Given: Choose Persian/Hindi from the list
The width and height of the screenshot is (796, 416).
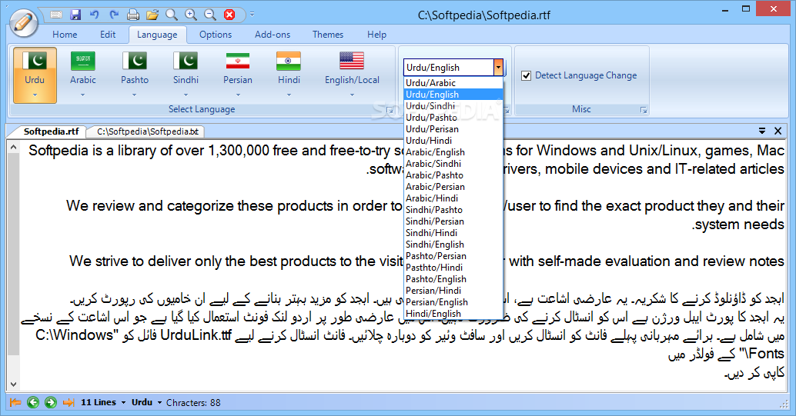Looking at the screenshot, I should pos(453,291).
